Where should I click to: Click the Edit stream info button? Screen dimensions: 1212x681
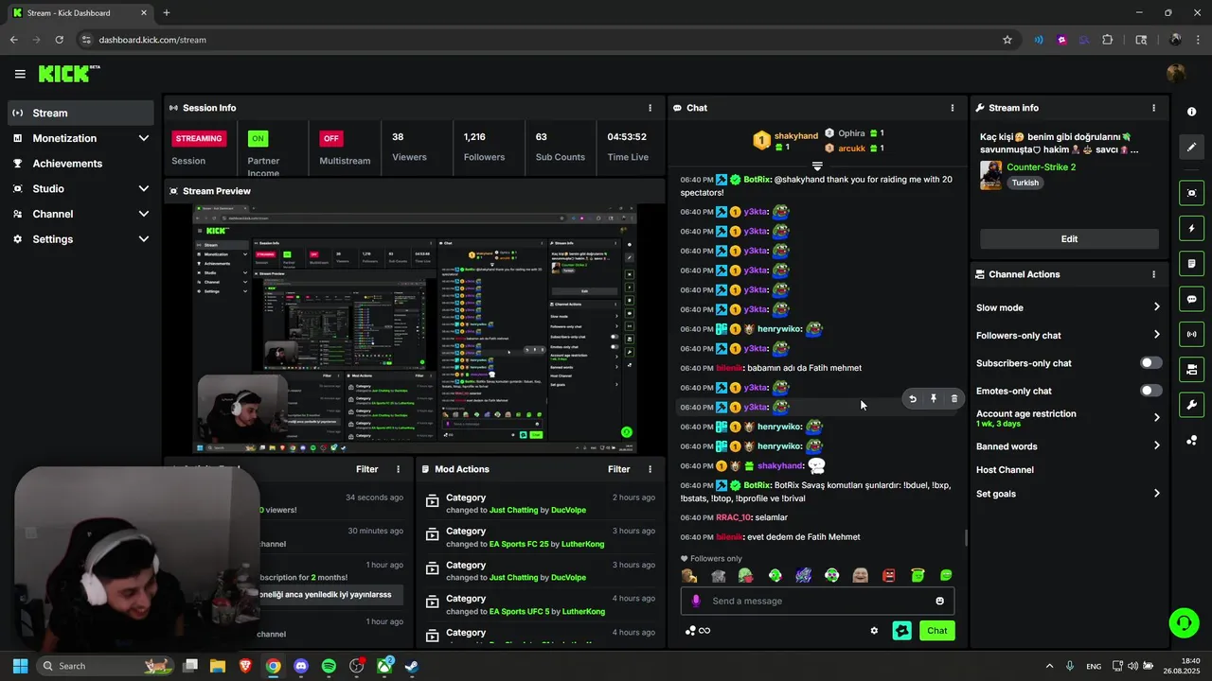coord(1069,239)
